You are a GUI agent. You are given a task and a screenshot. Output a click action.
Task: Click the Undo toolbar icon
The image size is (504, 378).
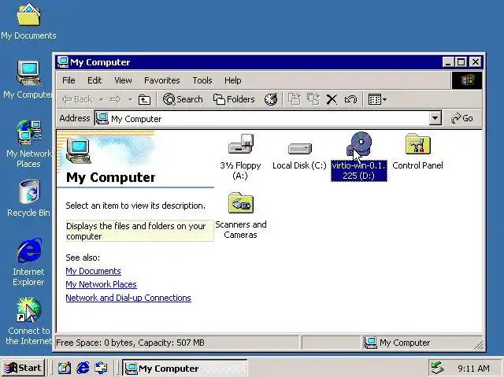coord(350,99)
